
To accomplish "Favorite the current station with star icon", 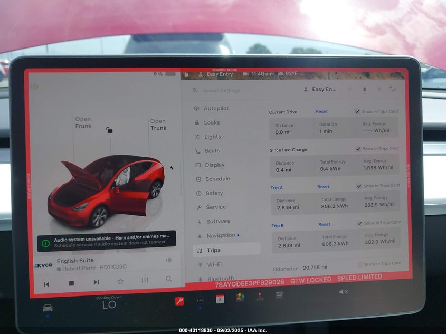I will (x=120, y=281).
